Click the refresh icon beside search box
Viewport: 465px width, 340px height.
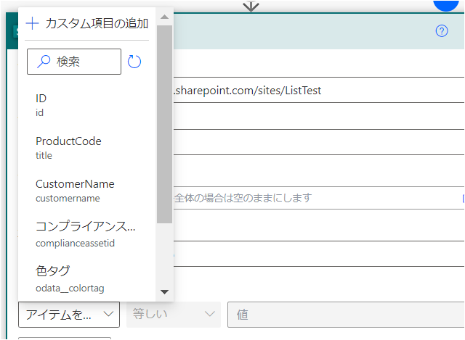134,62
